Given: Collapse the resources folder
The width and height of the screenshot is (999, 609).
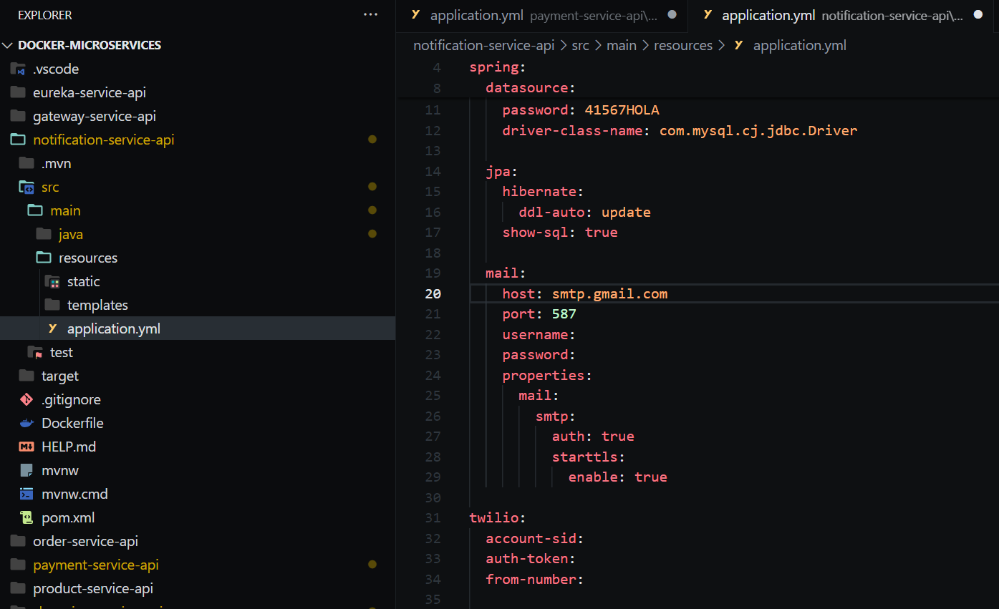Looking at the screenshot, I should coord(88,258).
